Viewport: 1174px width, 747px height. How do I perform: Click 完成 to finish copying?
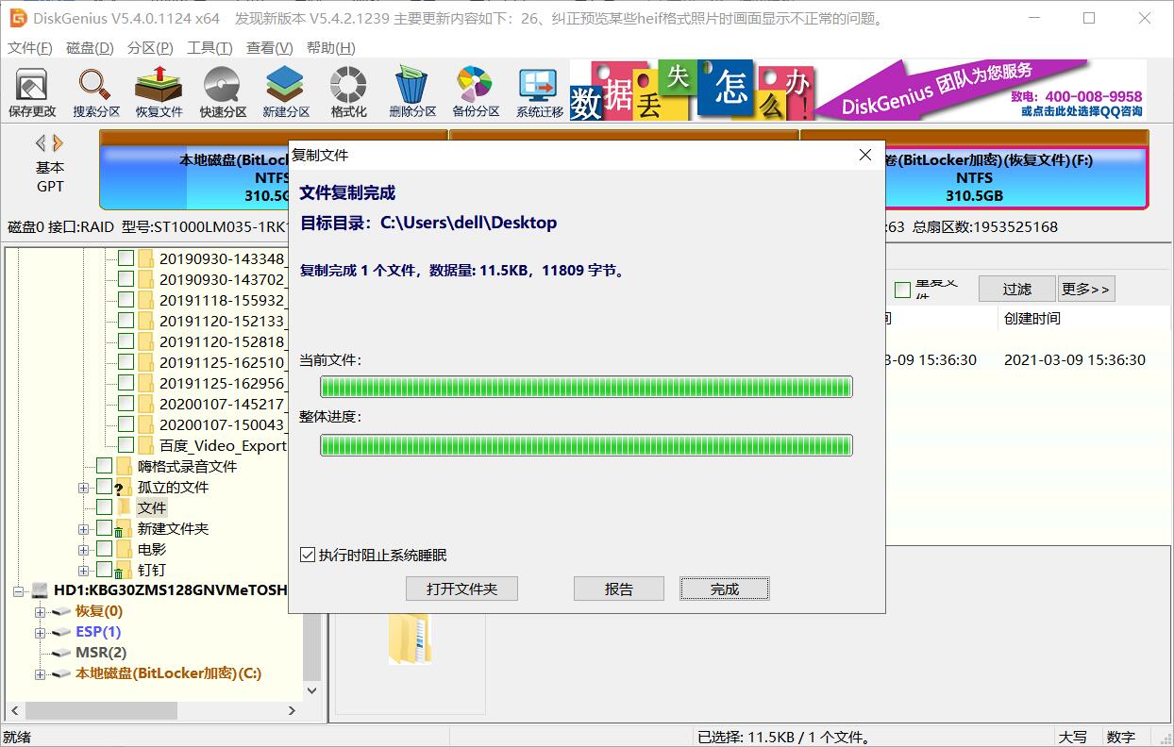(x=725, y=589)
